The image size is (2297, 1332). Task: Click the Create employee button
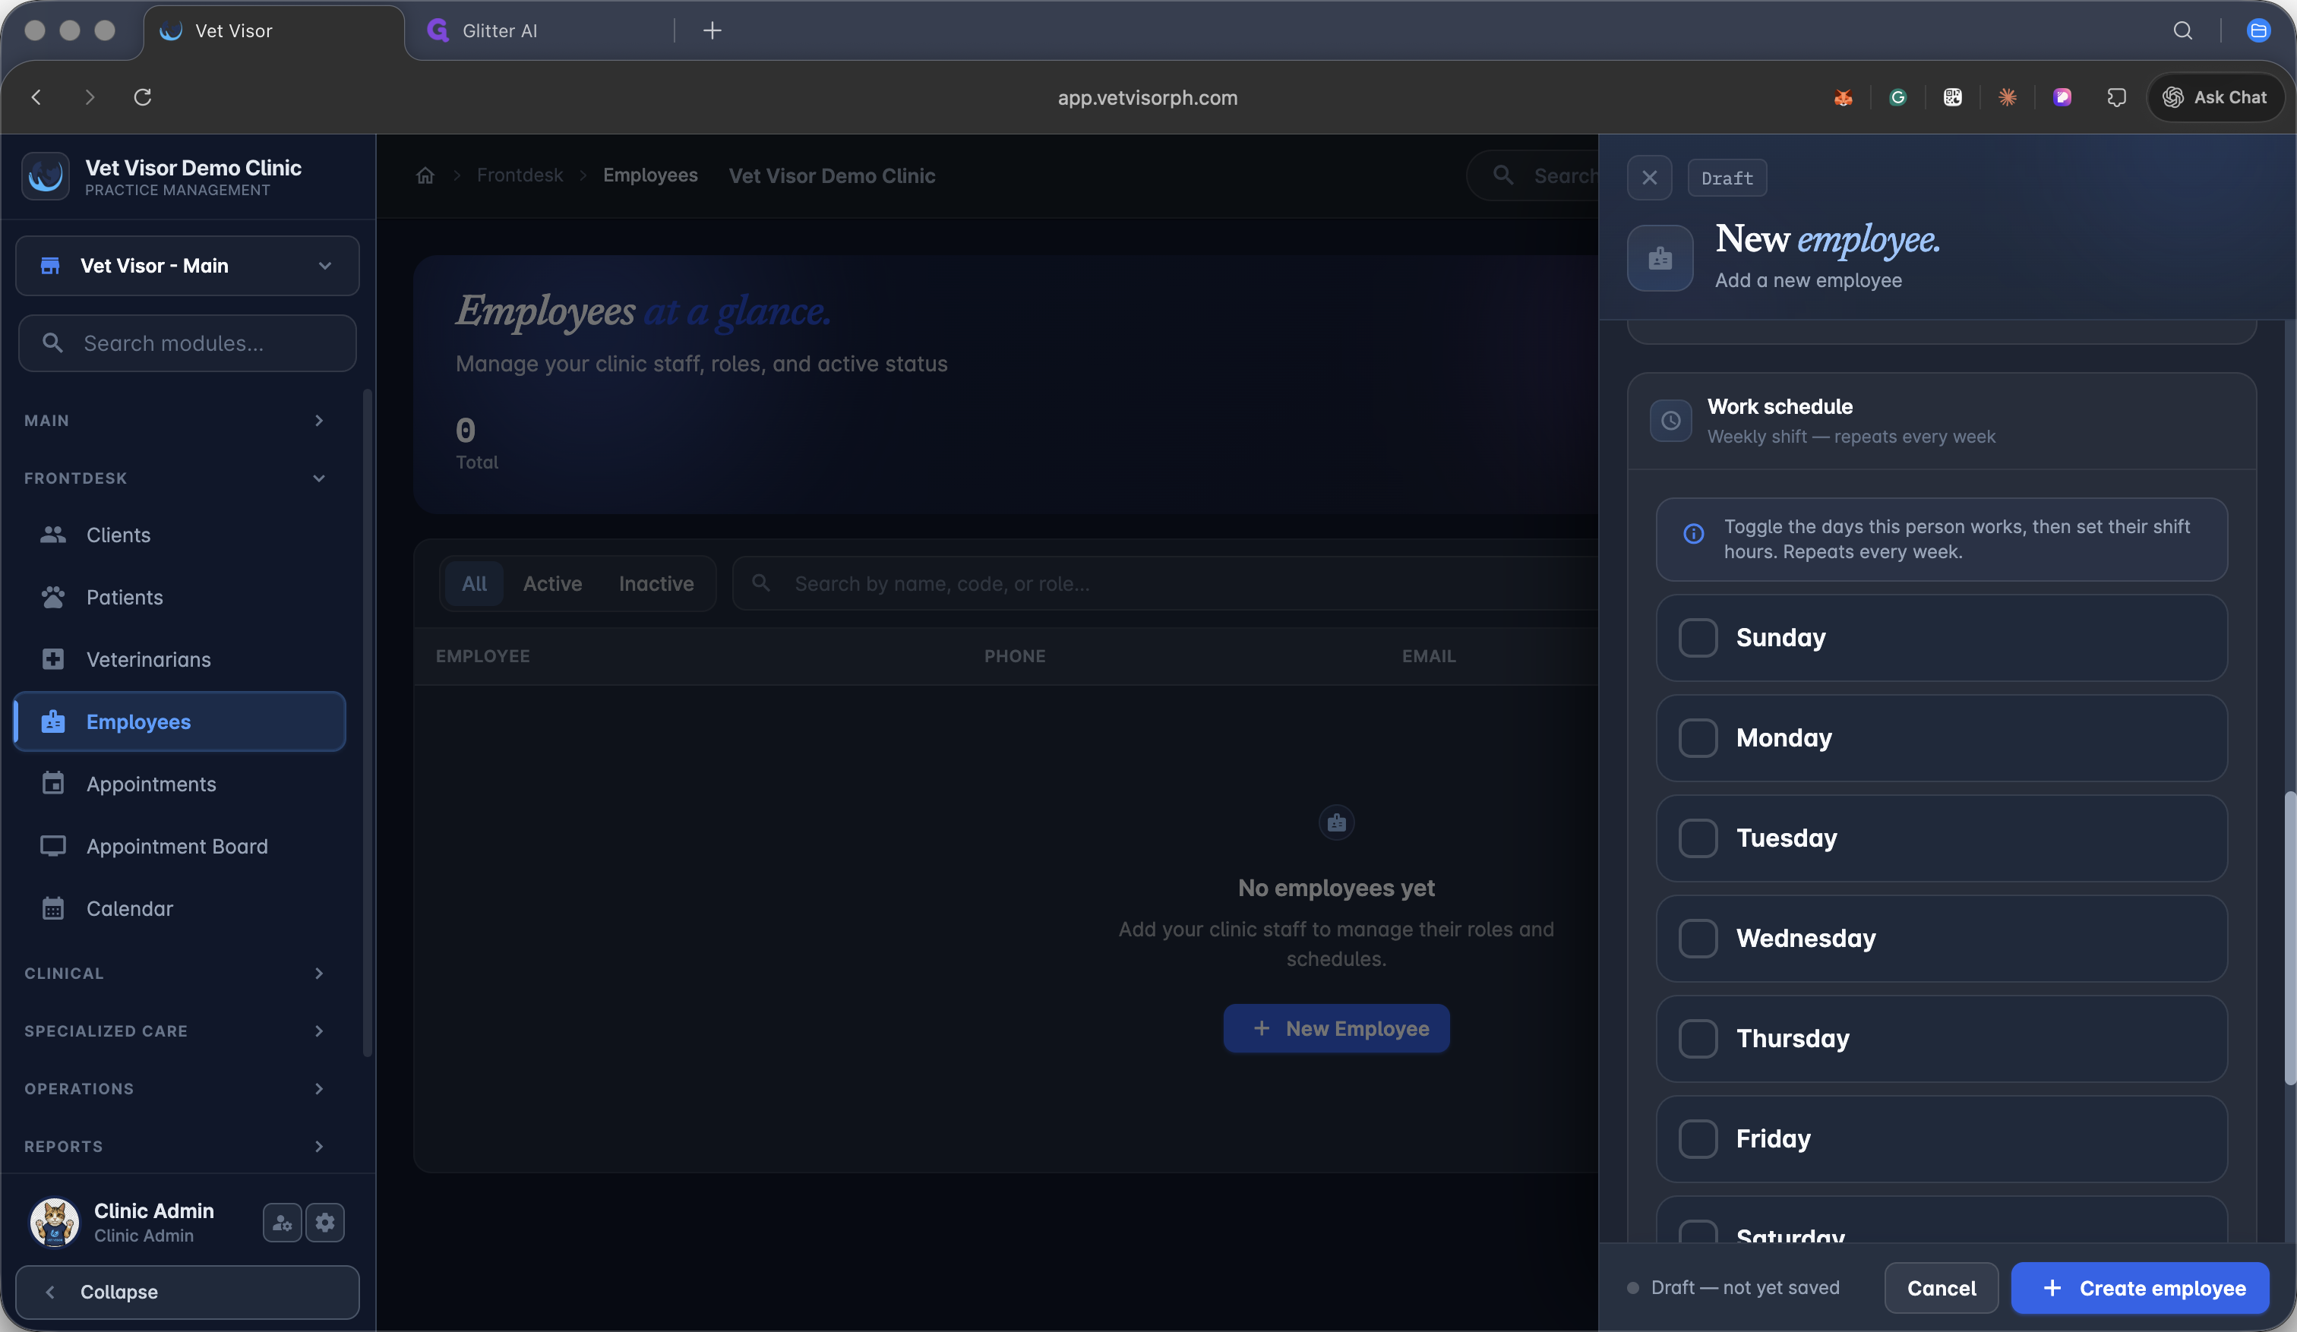(x=2139, y=1287)
